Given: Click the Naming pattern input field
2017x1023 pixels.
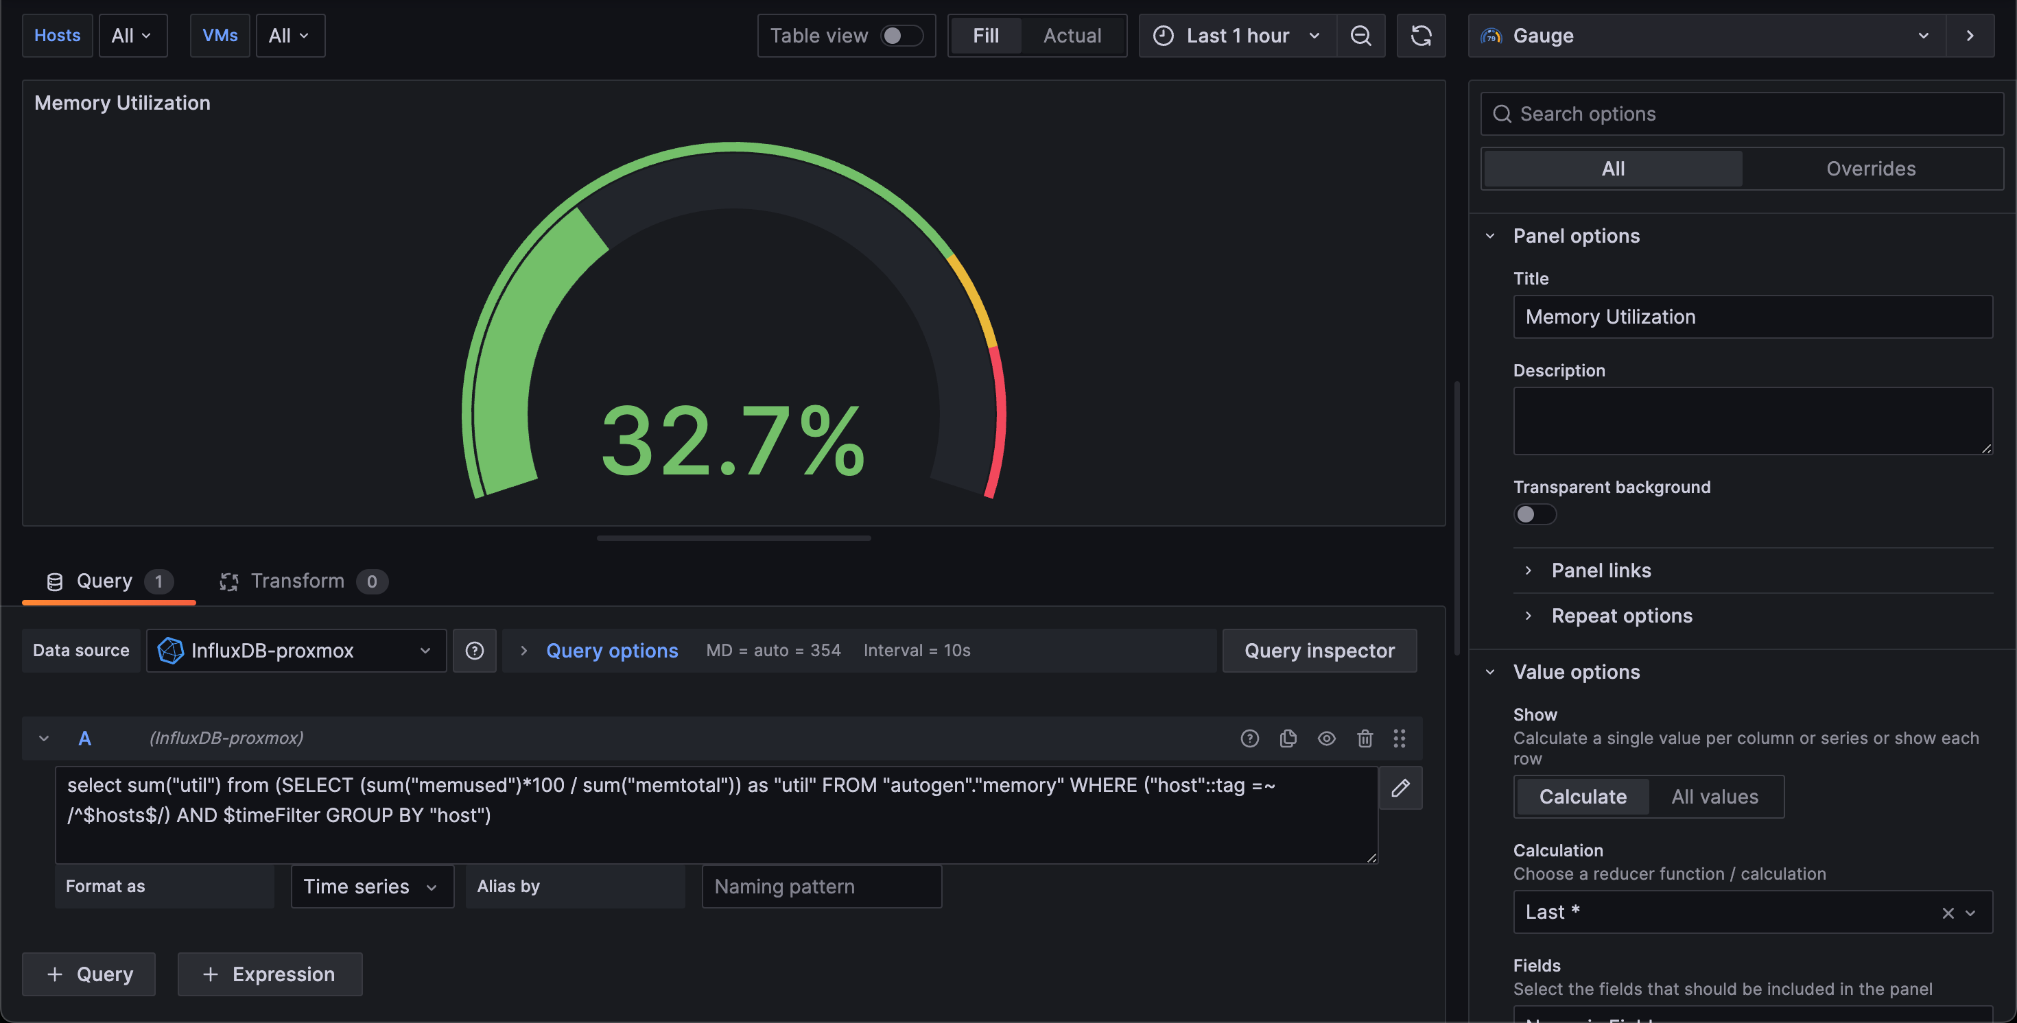Looking at the screenshot, I should 821,886.
